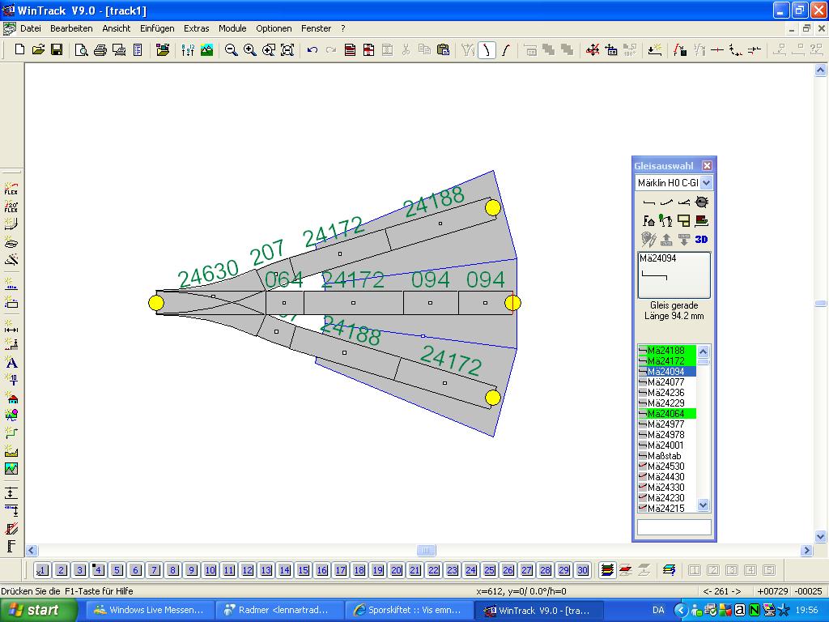Select Mä24530 curved track in list
Image resolution: width=829 pixels, height=622 pixels.
click(667, 466)
